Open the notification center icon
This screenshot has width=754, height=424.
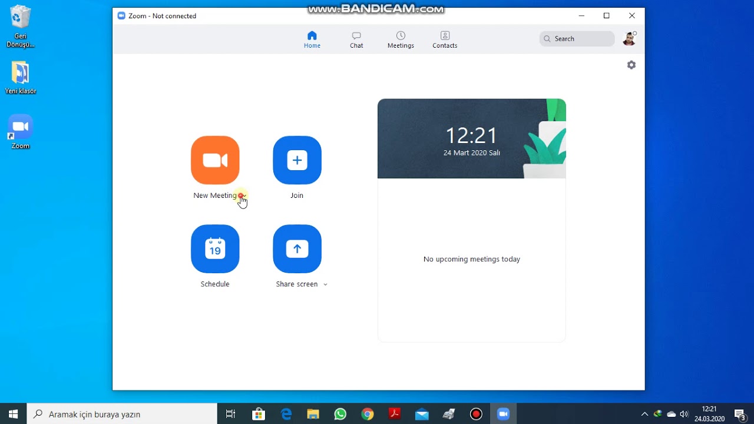point(740,414)
